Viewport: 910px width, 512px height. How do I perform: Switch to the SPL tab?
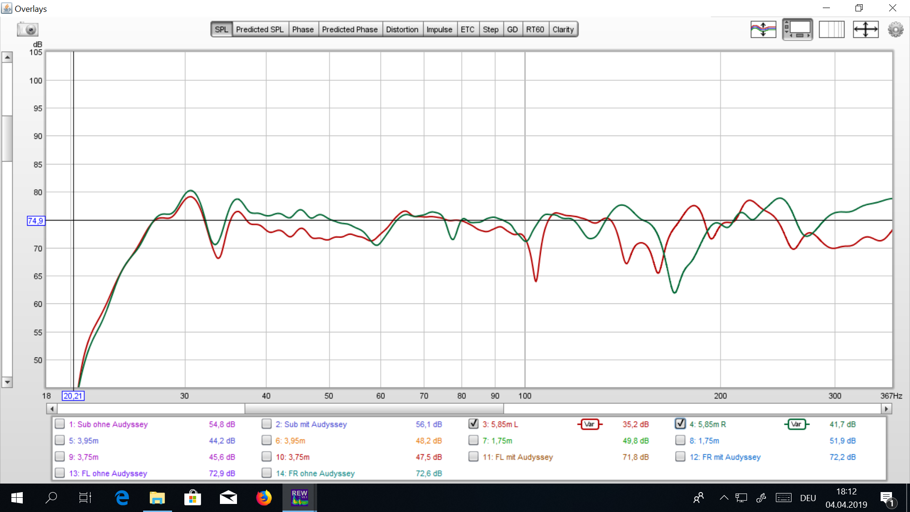[221, 29]
